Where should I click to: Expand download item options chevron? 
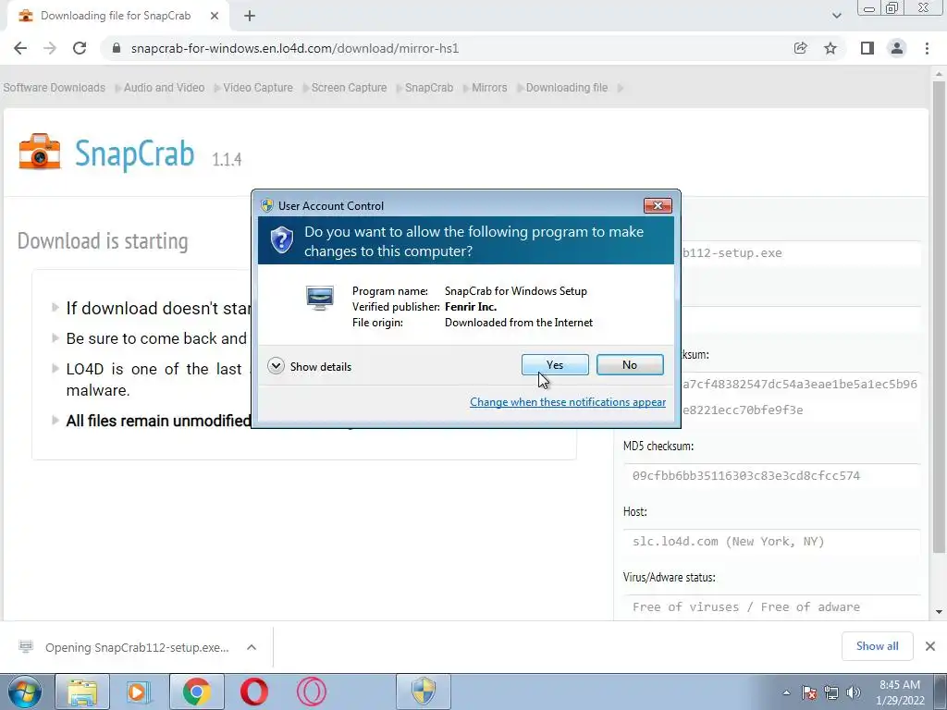click(252, 647)
